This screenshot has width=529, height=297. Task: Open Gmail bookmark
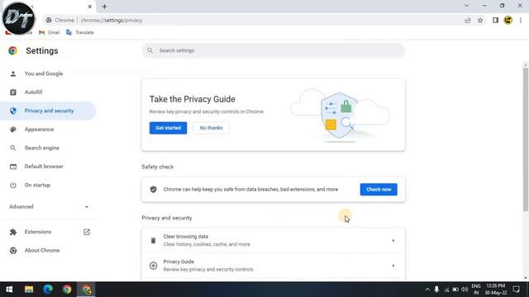(50, 32)
